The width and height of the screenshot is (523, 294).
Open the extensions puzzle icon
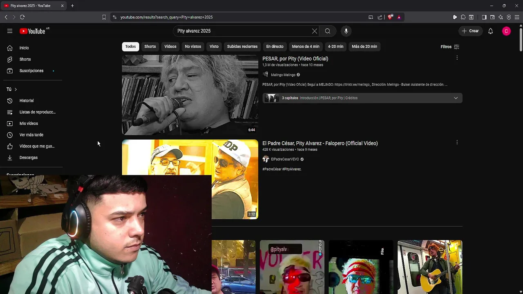(463, 17)
